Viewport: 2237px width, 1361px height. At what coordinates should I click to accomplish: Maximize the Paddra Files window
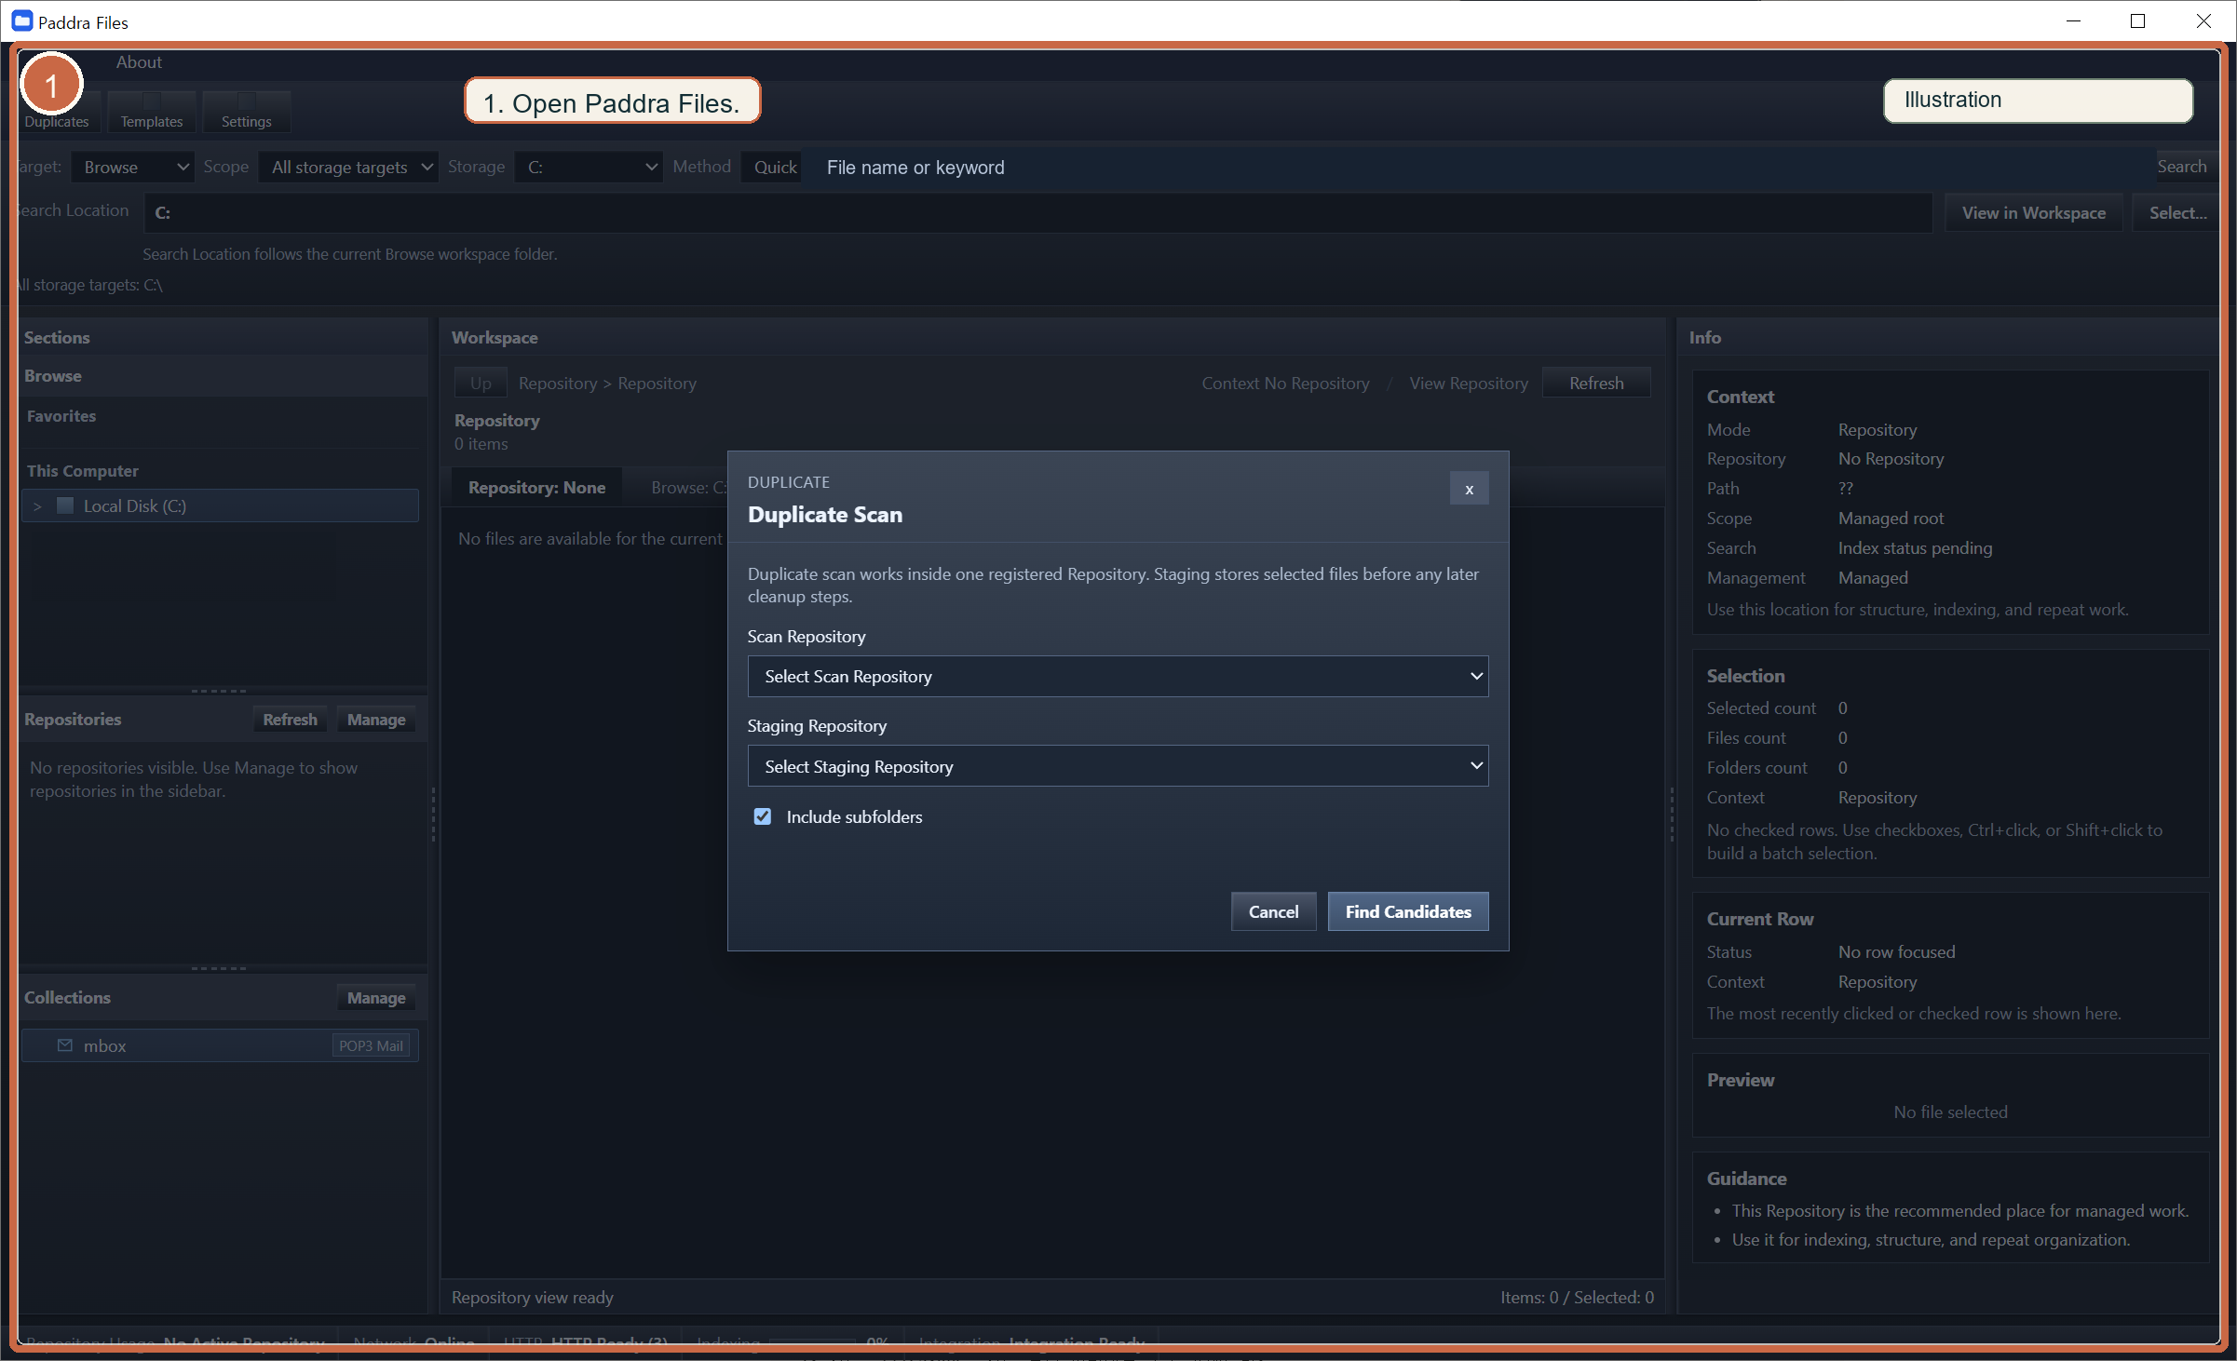(2137, 21)
